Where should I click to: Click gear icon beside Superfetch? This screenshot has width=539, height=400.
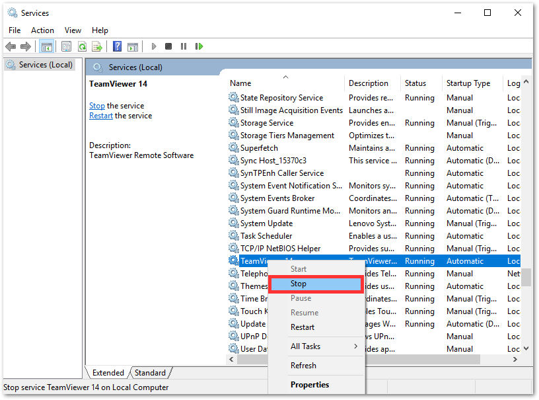click(x=234, y=147)
